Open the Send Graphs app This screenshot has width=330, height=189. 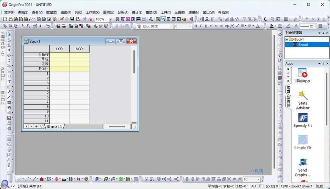click(303, 167)
